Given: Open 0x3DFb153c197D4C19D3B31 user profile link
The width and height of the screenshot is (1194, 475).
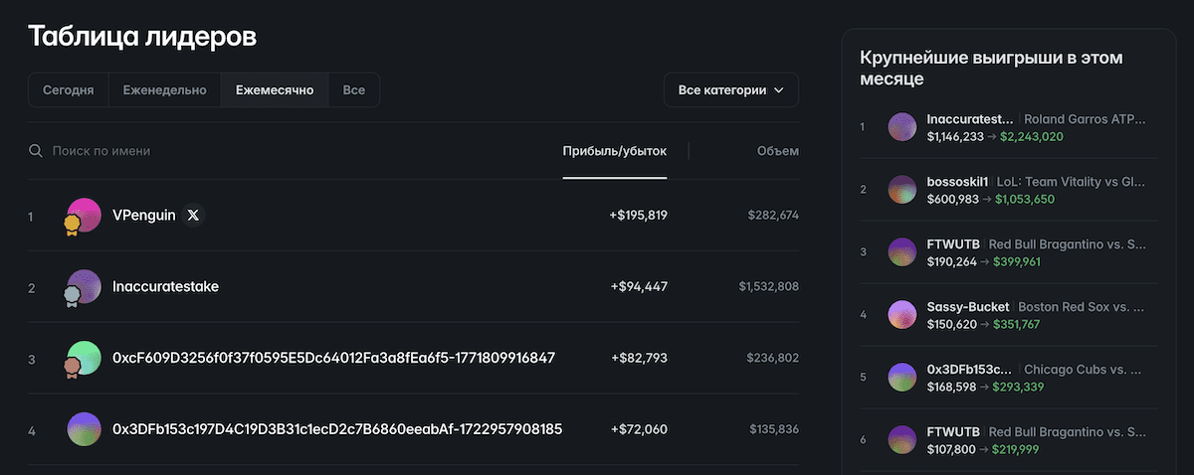Looking at the screenshot, I should 338,429.
